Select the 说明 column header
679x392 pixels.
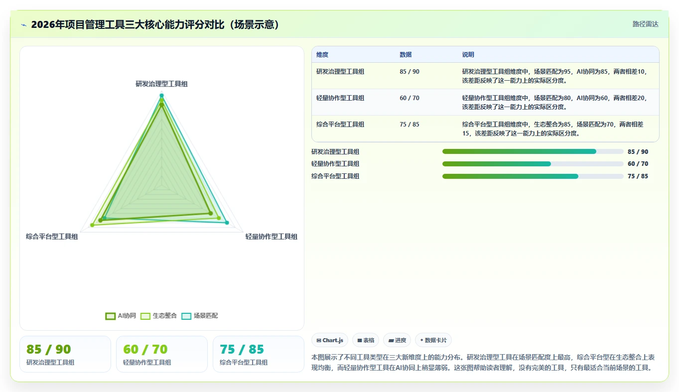(x=468, y=55)
